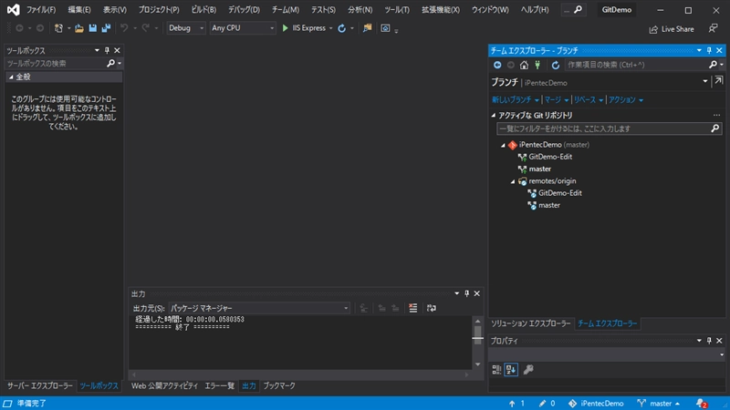This screenshot has height=410, width=730.
Task: Auto-hide pin on Output panel
Action: click(x=466, y=293)
